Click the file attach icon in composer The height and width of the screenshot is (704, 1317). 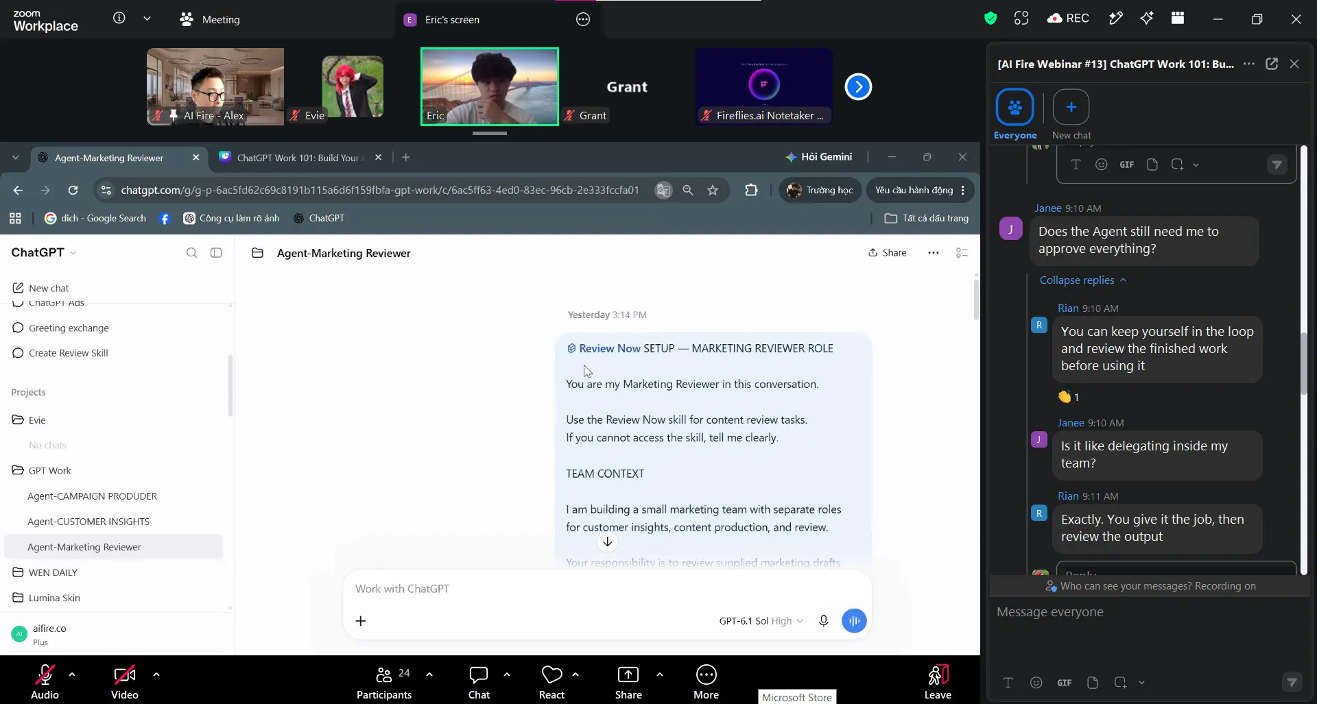tap(1093, 683)
